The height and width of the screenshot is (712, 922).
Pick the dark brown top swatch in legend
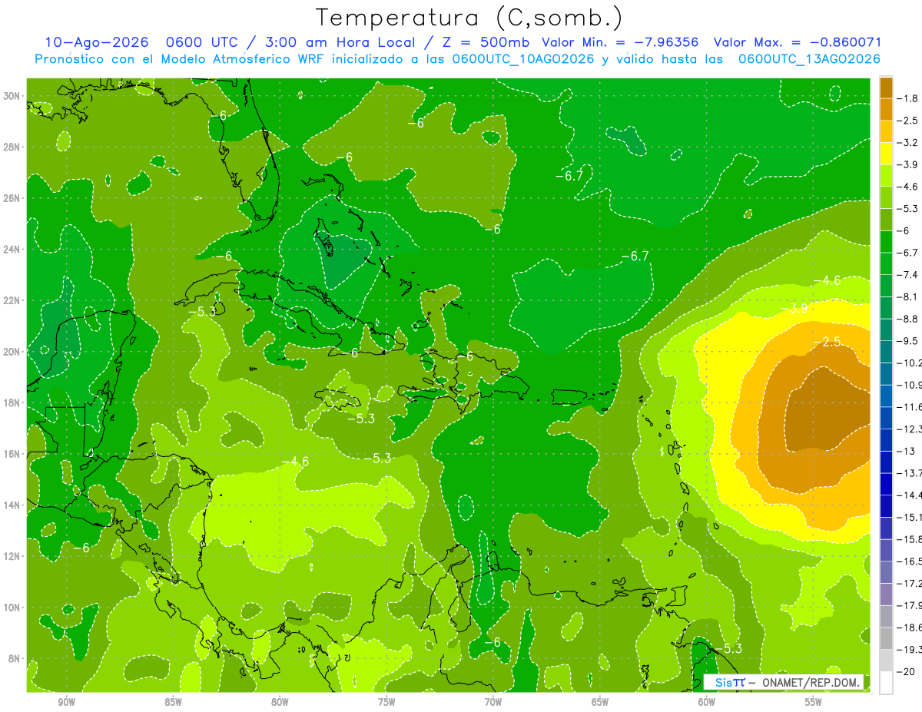coord(886,88)
